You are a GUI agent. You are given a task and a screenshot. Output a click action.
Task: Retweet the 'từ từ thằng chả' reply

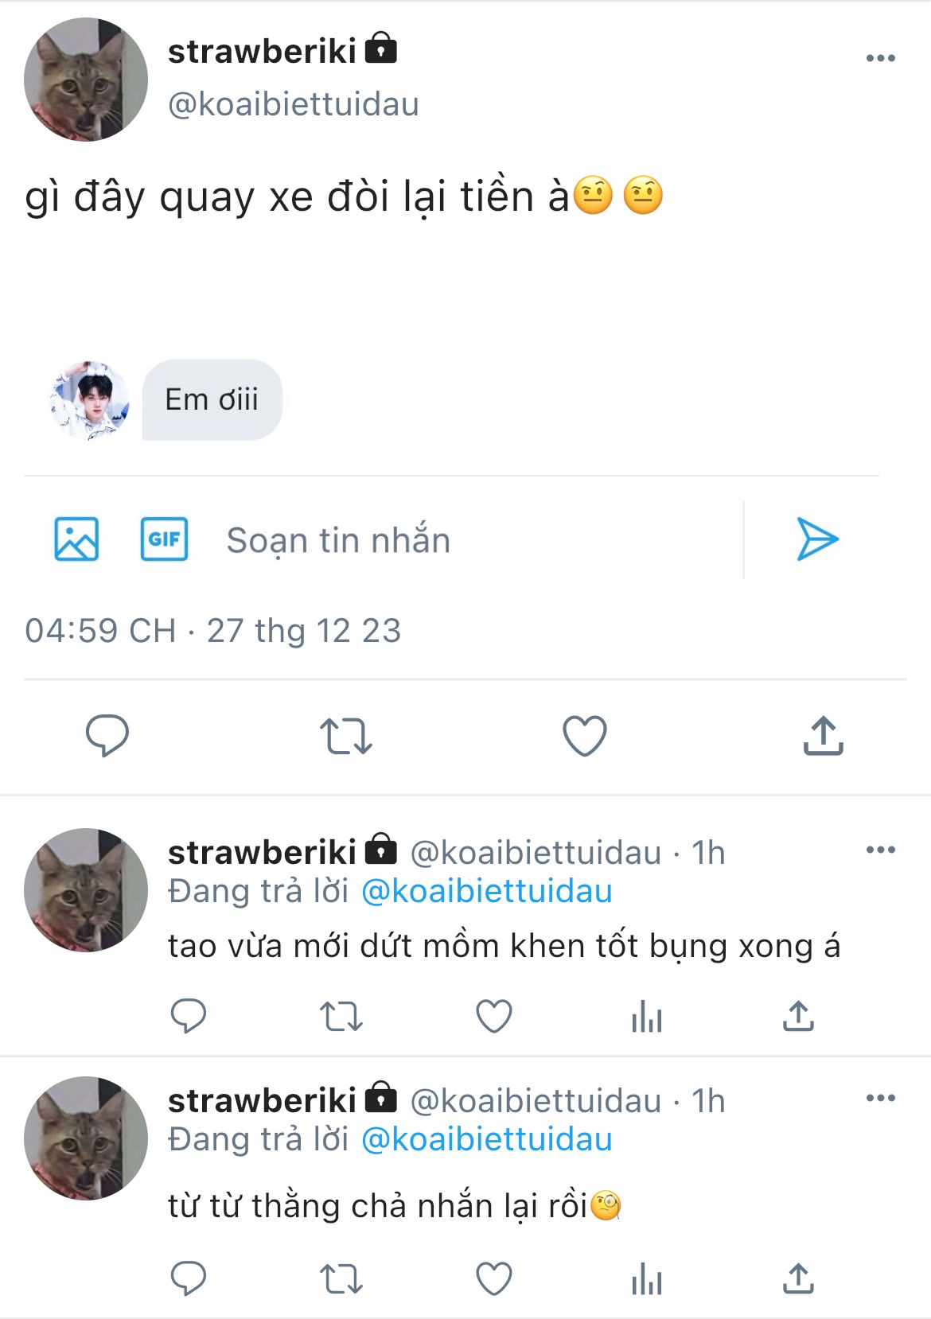(341, 1279)
